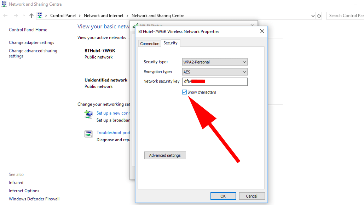Screen dimensions: 364x205
Task: Close Wireless Network Properties dialog
Action: (x=262, y=32)
